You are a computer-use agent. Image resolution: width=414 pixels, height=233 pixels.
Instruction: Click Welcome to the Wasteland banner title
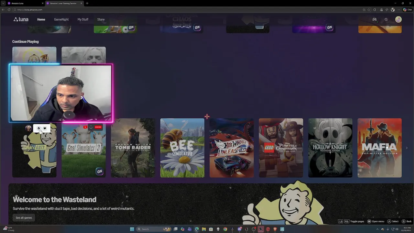[54, 199]
